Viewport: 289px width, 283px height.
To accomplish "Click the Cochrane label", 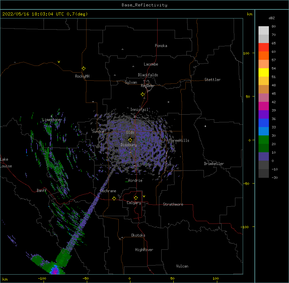I will 108,191.
